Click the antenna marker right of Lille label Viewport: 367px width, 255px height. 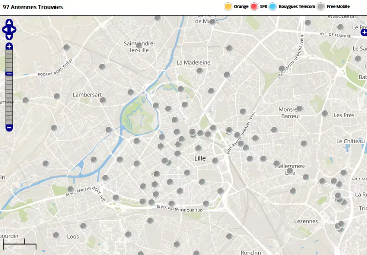coord(215,160)
